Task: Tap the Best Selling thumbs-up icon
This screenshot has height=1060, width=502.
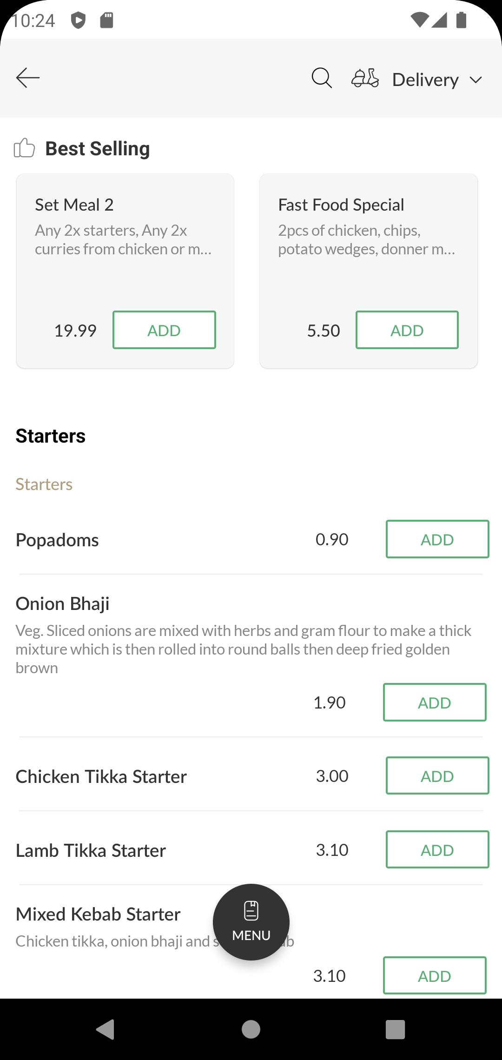Action: [24, 148]
